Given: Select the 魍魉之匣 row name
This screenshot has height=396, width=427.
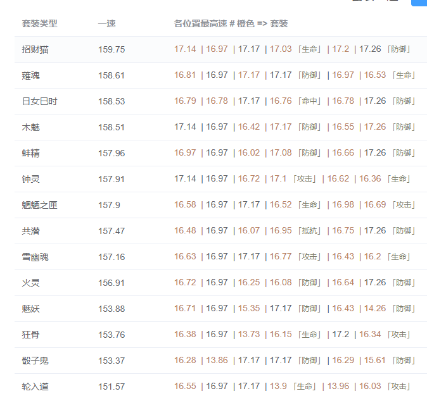Looking at the screenshot, I should (39, 205).
